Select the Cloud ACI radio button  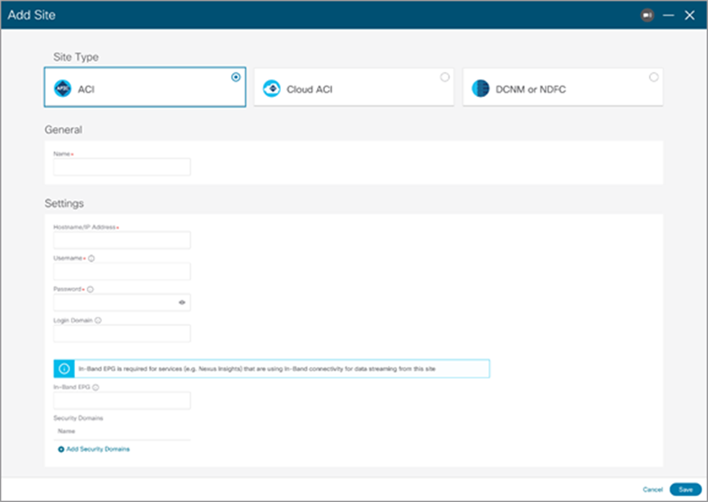(x=445, y=78)
